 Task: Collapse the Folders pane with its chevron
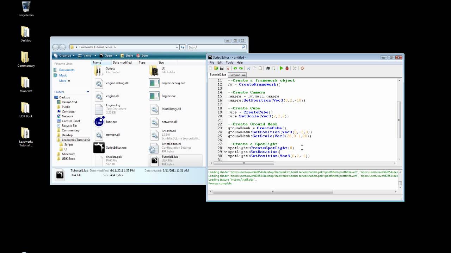[x=88, y=92]
